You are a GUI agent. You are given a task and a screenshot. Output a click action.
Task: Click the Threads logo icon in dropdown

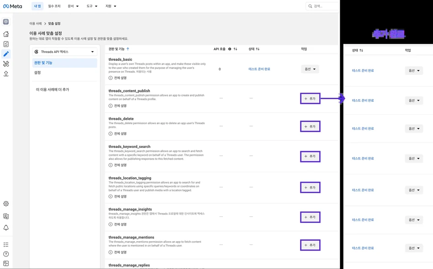tap(37, 52)
